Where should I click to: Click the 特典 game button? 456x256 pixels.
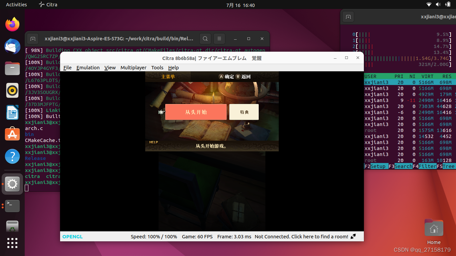coord(244,112)
